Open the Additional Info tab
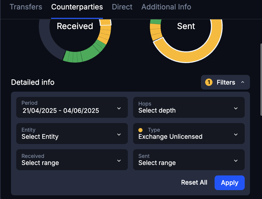The width and height of the screenshot is (262, 199). [166, 7]
